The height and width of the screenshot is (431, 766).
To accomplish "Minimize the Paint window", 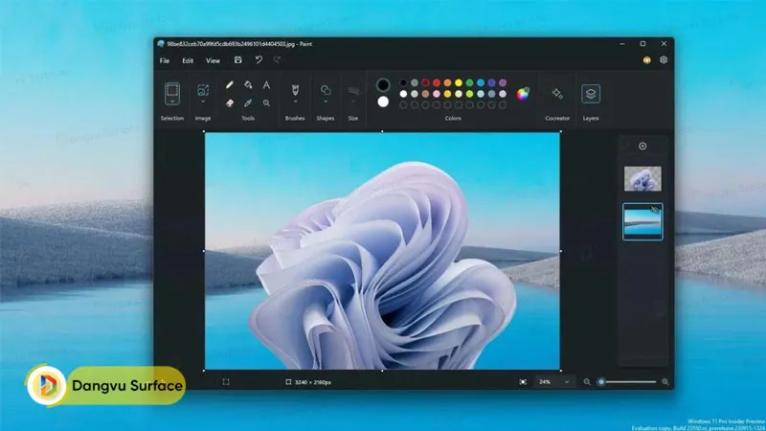I will tap(621, 43).
